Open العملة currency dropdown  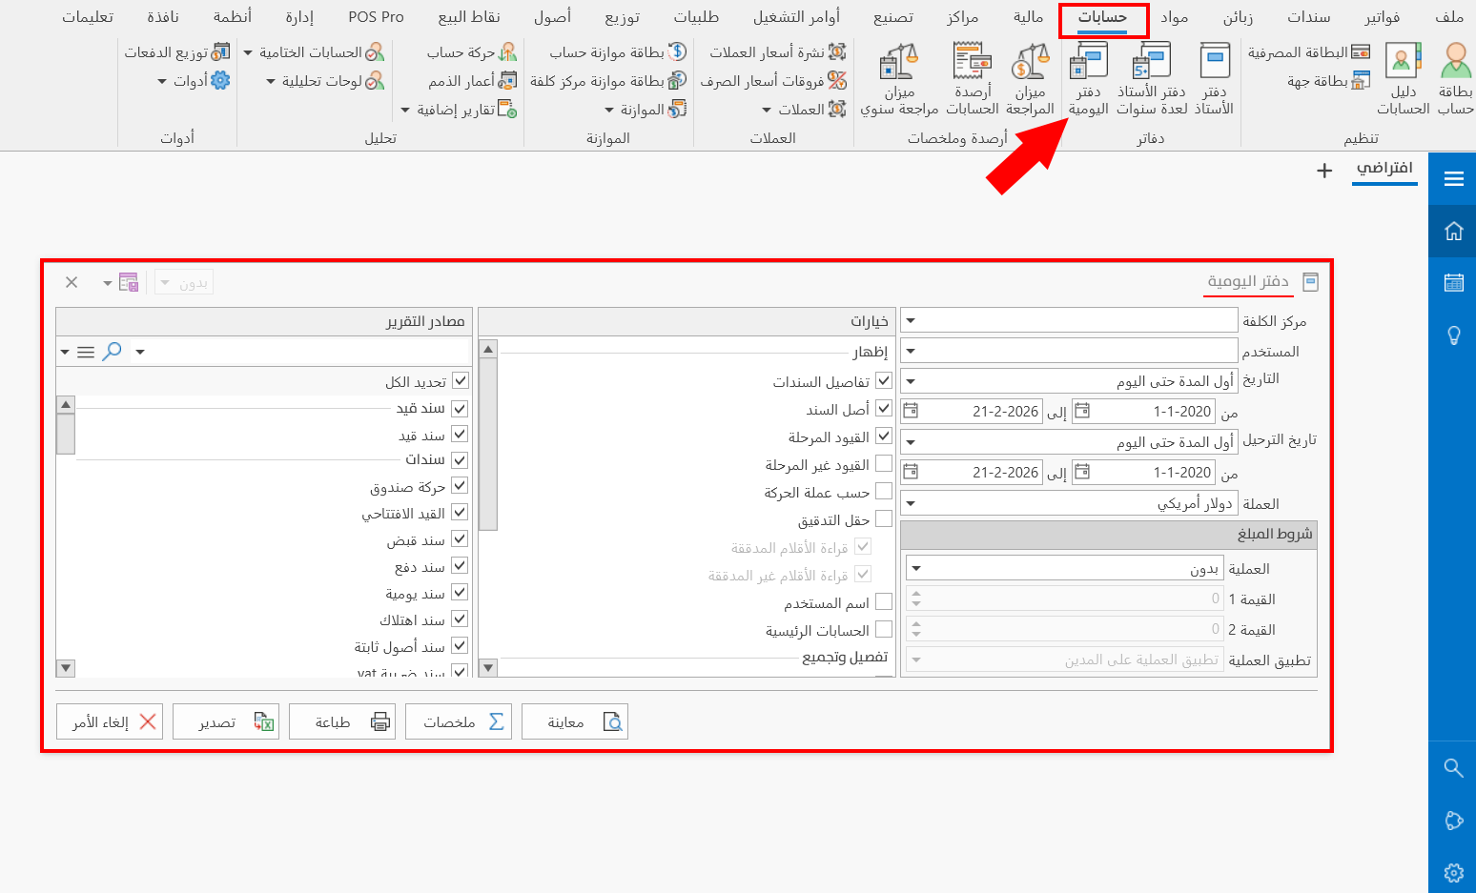click(x=911, y=503)
